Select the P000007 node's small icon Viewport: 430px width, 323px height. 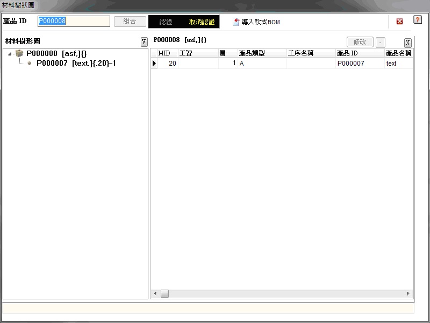tap(30, 63)
